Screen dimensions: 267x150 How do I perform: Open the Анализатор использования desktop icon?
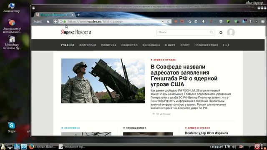pyautogui.click(x=12, y=26)
